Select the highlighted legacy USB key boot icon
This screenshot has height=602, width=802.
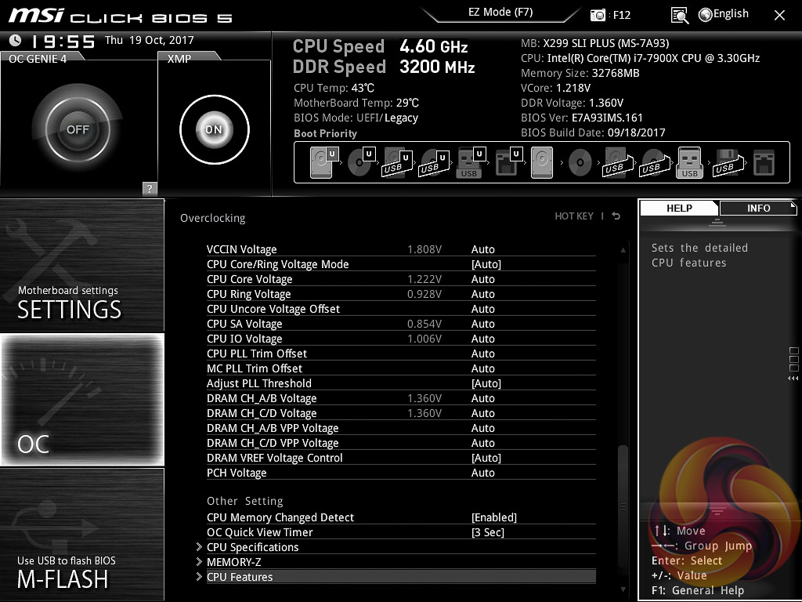tap(689, 162)
